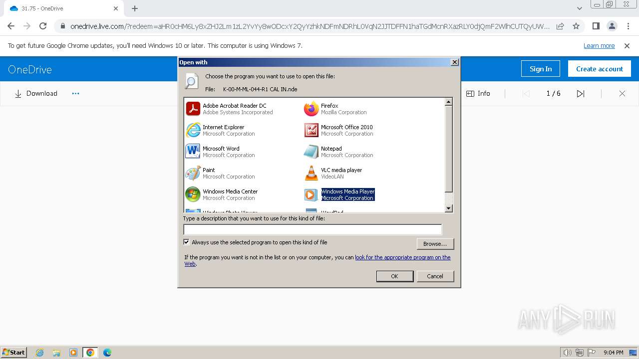Click the Chrome address bar URL
Image resolution: width=639 pixels, height=359 pixels.
[x=310, y=26]
